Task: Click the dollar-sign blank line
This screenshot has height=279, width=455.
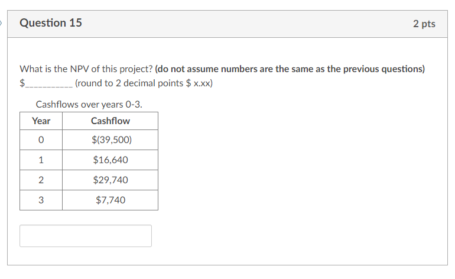Action: [47, 83]
